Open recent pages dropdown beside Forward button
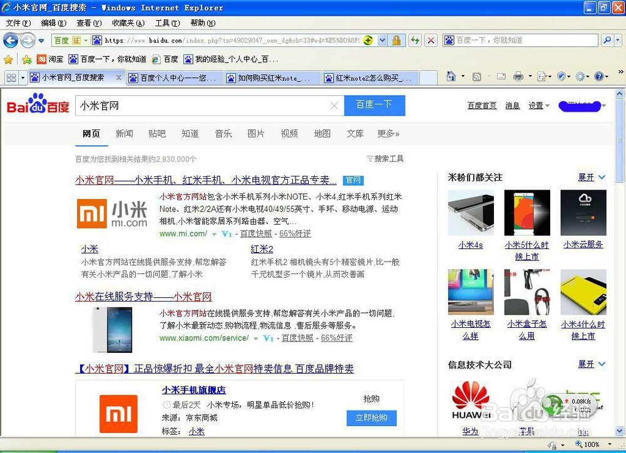Image resolution: width=626 pixels, height=453 pixels. (x=41, y=41)
